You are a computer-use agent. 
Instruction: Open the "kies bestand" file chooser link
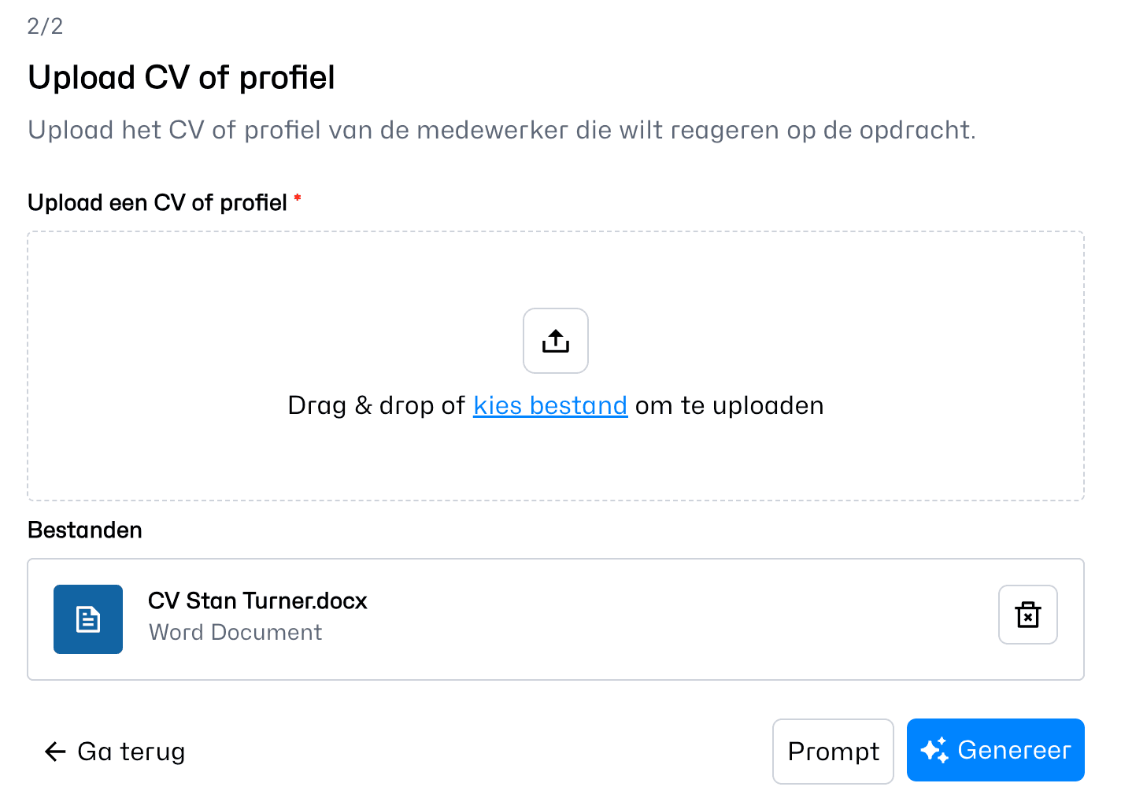[x=550, y=405]
